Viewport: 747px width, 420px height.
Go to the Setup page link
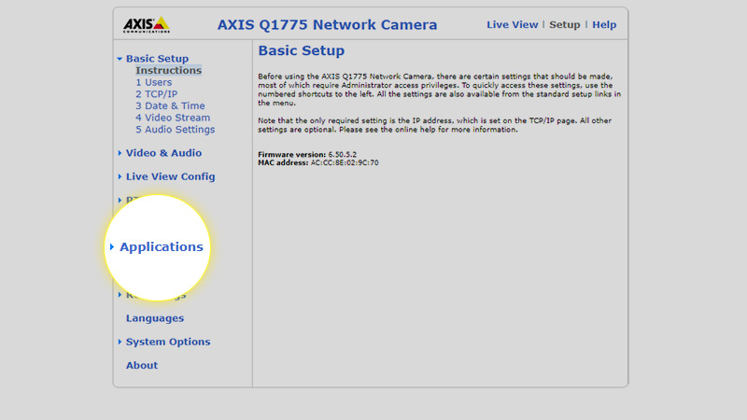tap(564, 25)
